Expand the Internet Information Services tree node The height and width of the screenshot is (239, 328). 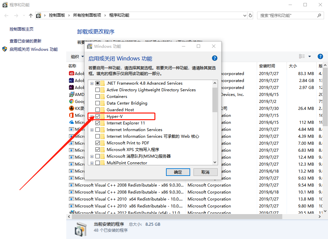tap(92, 130)
